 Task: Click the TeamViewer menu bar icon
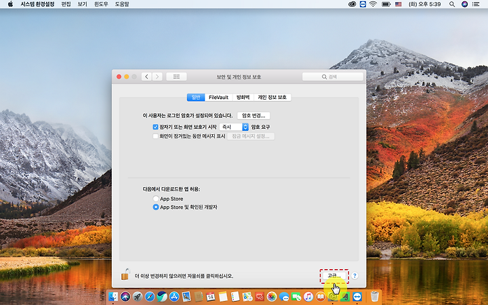point(363,4)
